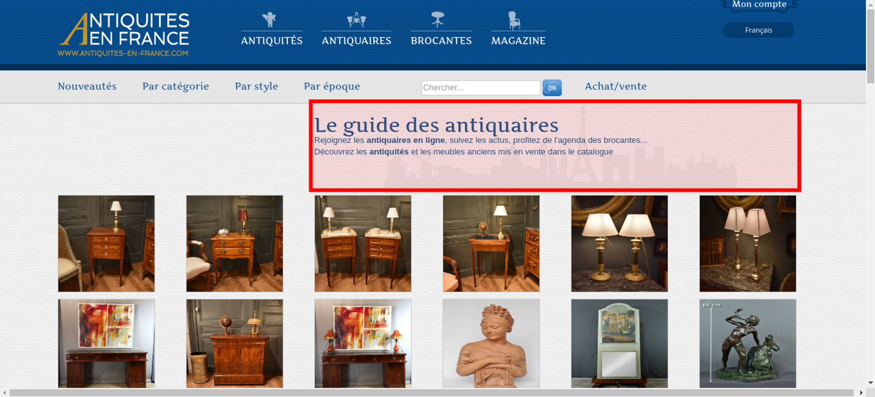Viewport: 875px width, 397px height.
Task: Click scrollbar down arrow at right edge
Action: click(x=870, y=383)
